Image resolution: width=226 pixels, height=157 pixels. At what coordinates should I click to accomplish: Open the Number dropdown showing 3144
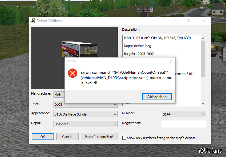pos(184,114)
